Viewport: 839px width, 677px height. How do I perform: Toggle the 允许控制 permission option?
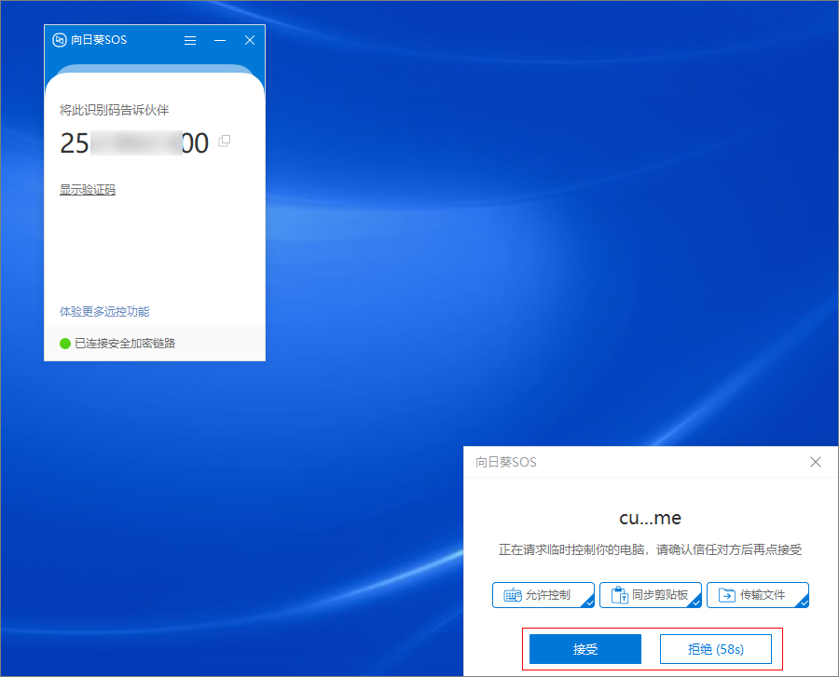point(543,595)
